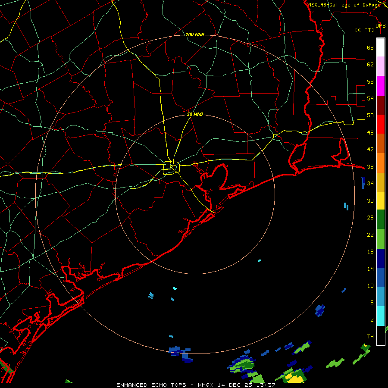Pick the dark orange legend swatch
This screenshot has width=388, height=388.
click(x=381, y=143)
